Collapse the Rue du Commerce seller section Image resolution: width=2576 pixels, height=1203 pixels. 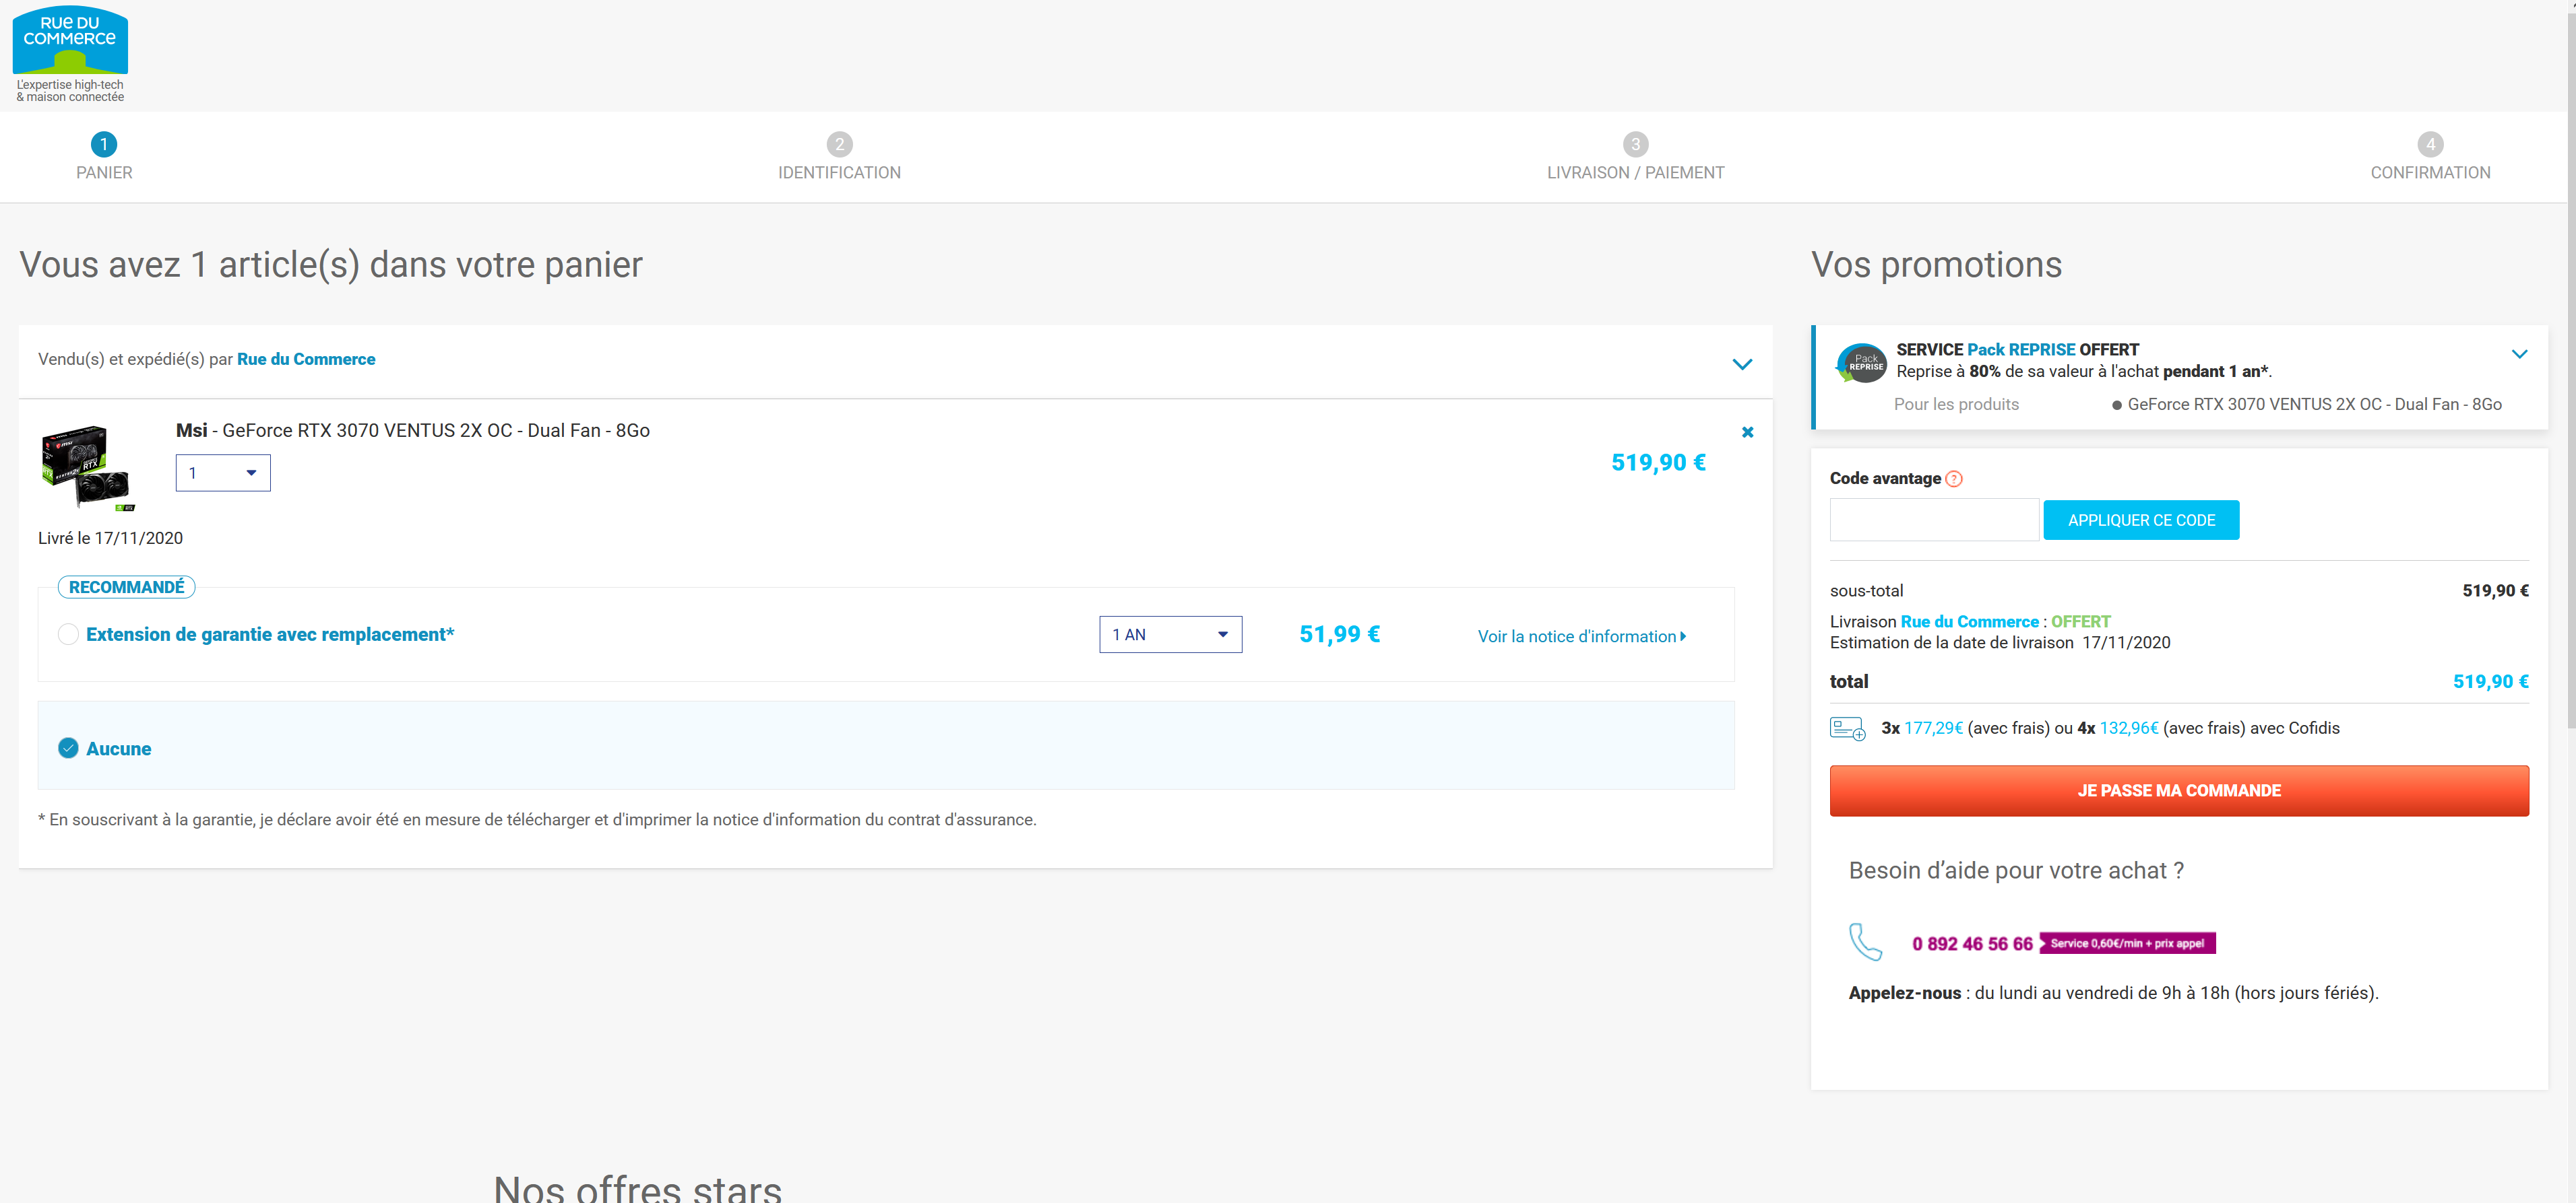pos(1742,365)
